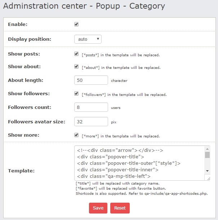Toggle the Enable checkbox
The width and height of the screenshot is (218, 220).
tap(76, 25)
